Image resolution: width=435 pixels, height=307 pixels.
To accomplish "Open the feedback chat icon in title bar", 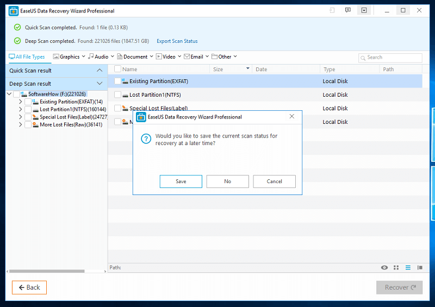I will click(347, 10).
